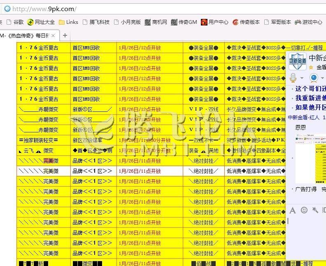This screenshot has width=326, height=266.
Task: Expand the webcam dropdown arrow
Action: click(322, 78)
